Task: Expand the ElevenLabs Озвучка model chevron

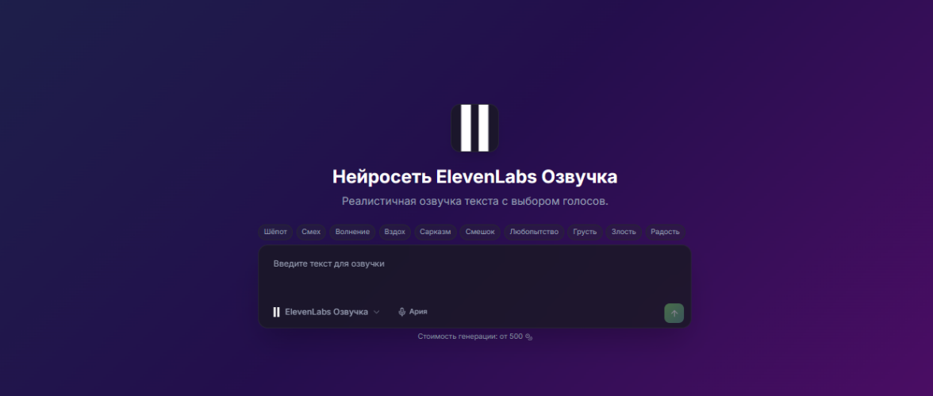Action: pos(376,312)
